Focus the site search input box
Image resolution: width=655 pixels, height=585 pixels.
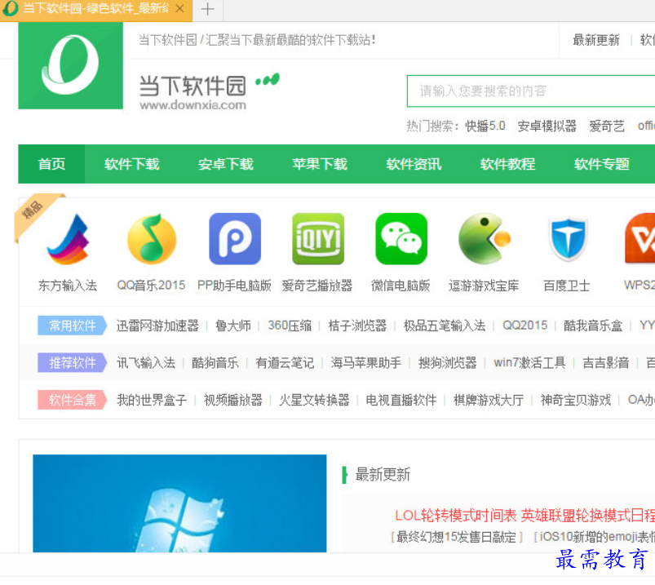pyautogui.click(x=531, y=91)
